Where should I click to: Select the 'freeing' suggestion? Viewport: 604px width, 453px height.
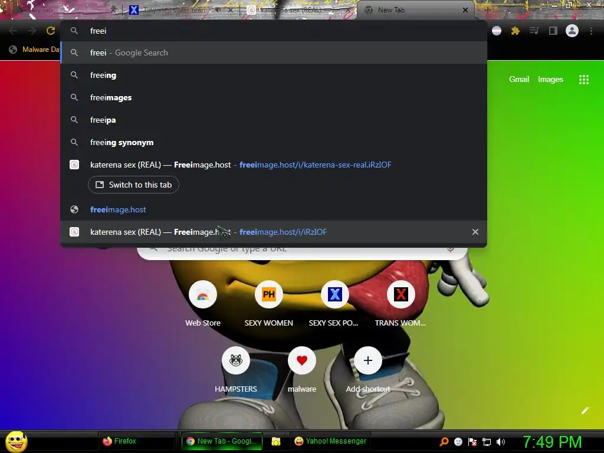(274, 75)
